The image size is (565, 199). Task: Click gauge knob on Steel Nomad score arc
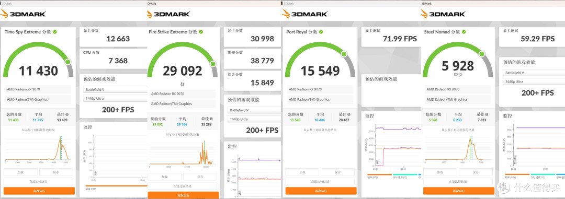[482, 54]
